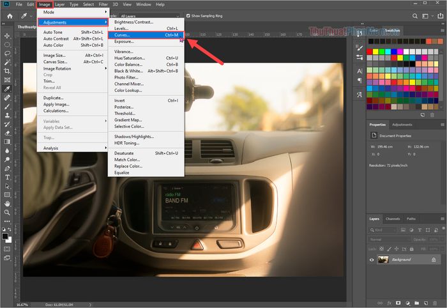Open the Layers panel options menu
The width and height of the screenshot is (447, 308).
click(442, 219)
